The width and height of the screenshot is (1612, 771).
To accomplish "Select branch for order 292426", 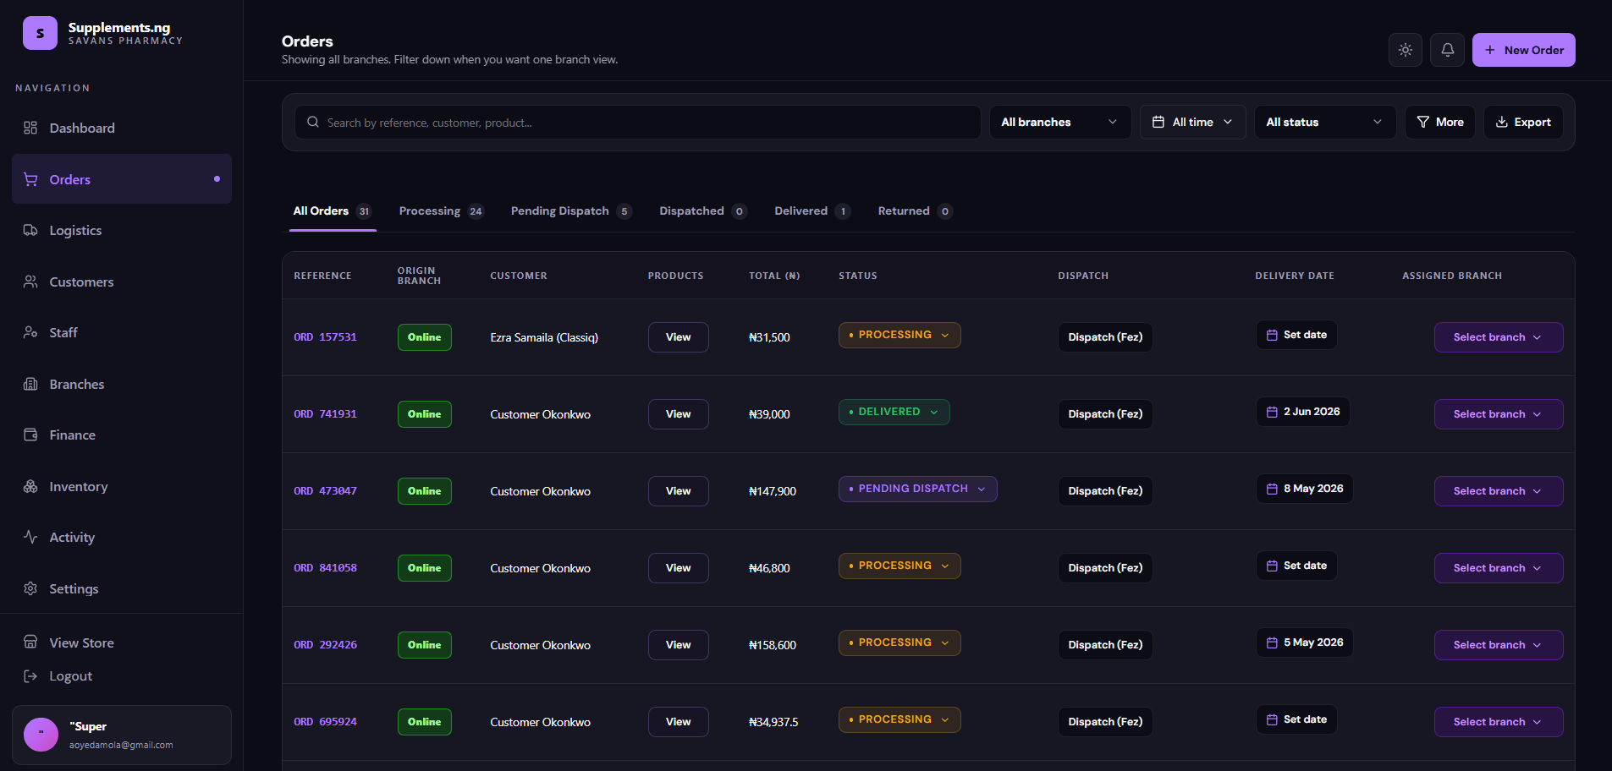I will pos(1499,645).
